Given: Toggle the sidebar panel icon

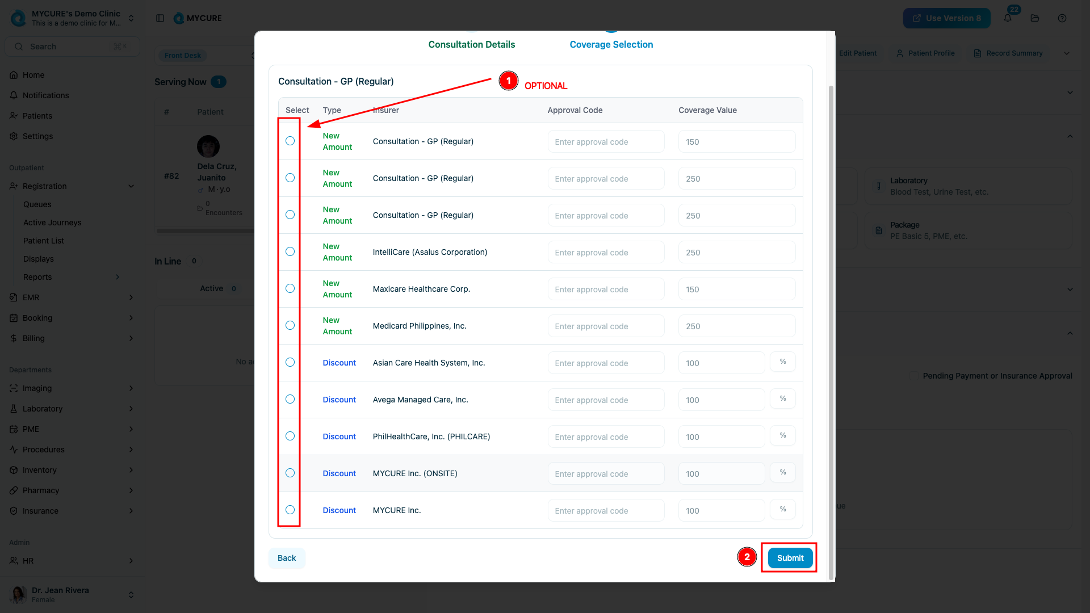Looking at the screenshot, I should pos(160,18).
